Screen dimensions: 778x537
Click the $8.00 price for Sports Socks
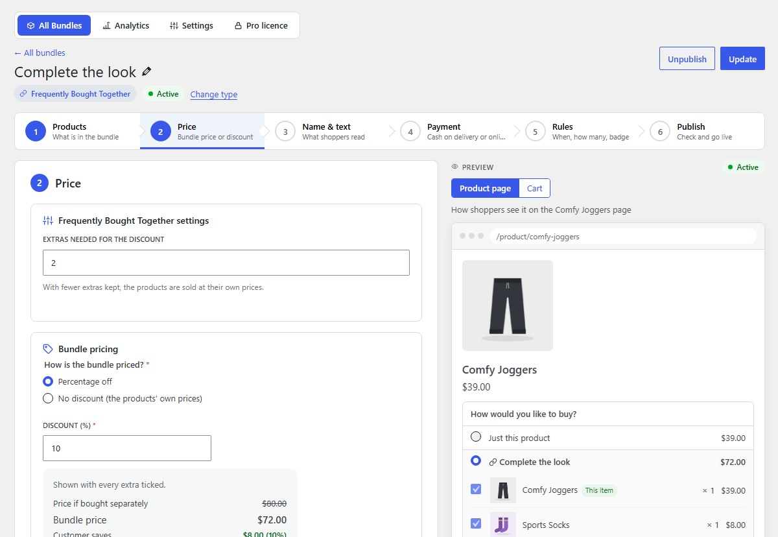(x=735, y=525)
